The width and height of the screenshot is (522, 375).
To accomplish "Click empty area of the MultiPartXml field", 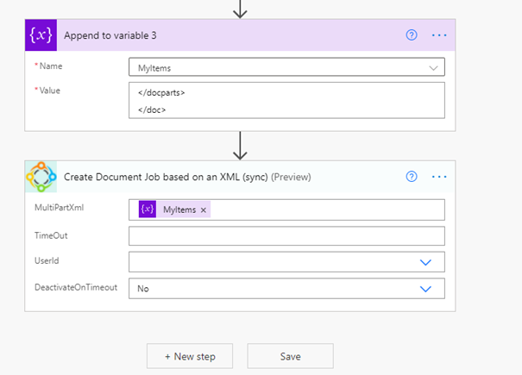I will 328,209.
